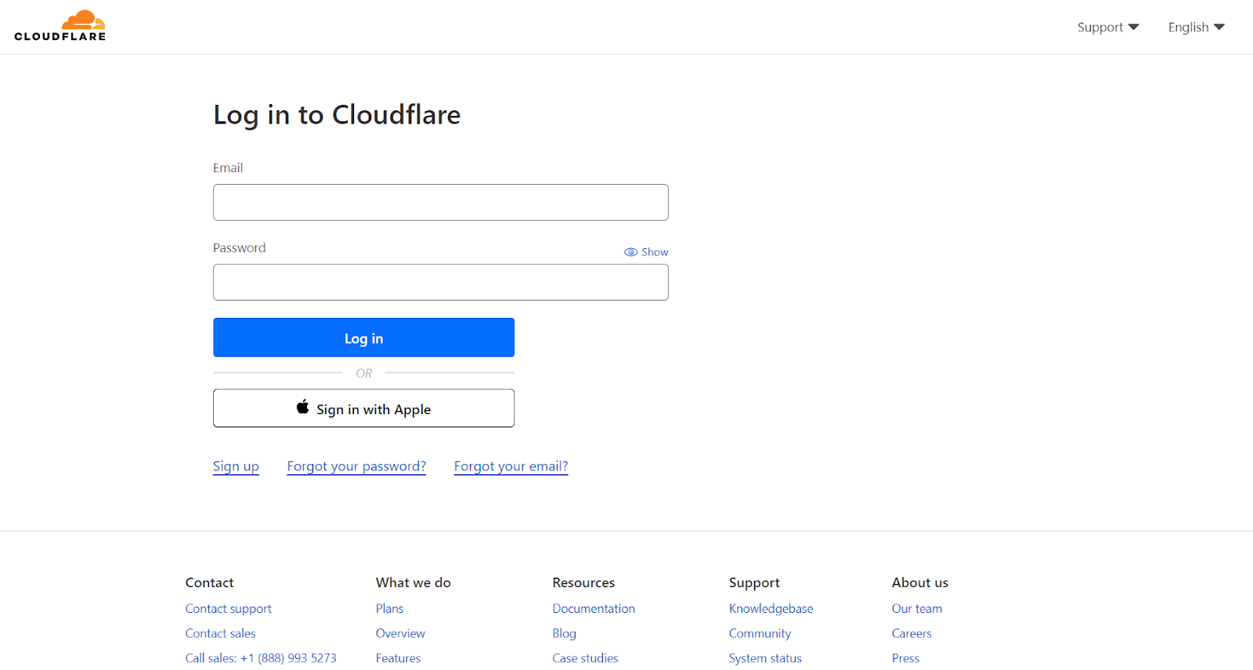Open Our team link

[917, 609]
